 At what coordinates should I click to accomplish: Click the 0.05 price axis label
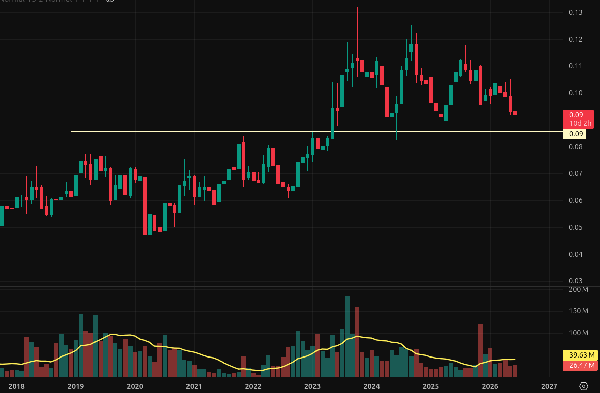tap(576, 227)
